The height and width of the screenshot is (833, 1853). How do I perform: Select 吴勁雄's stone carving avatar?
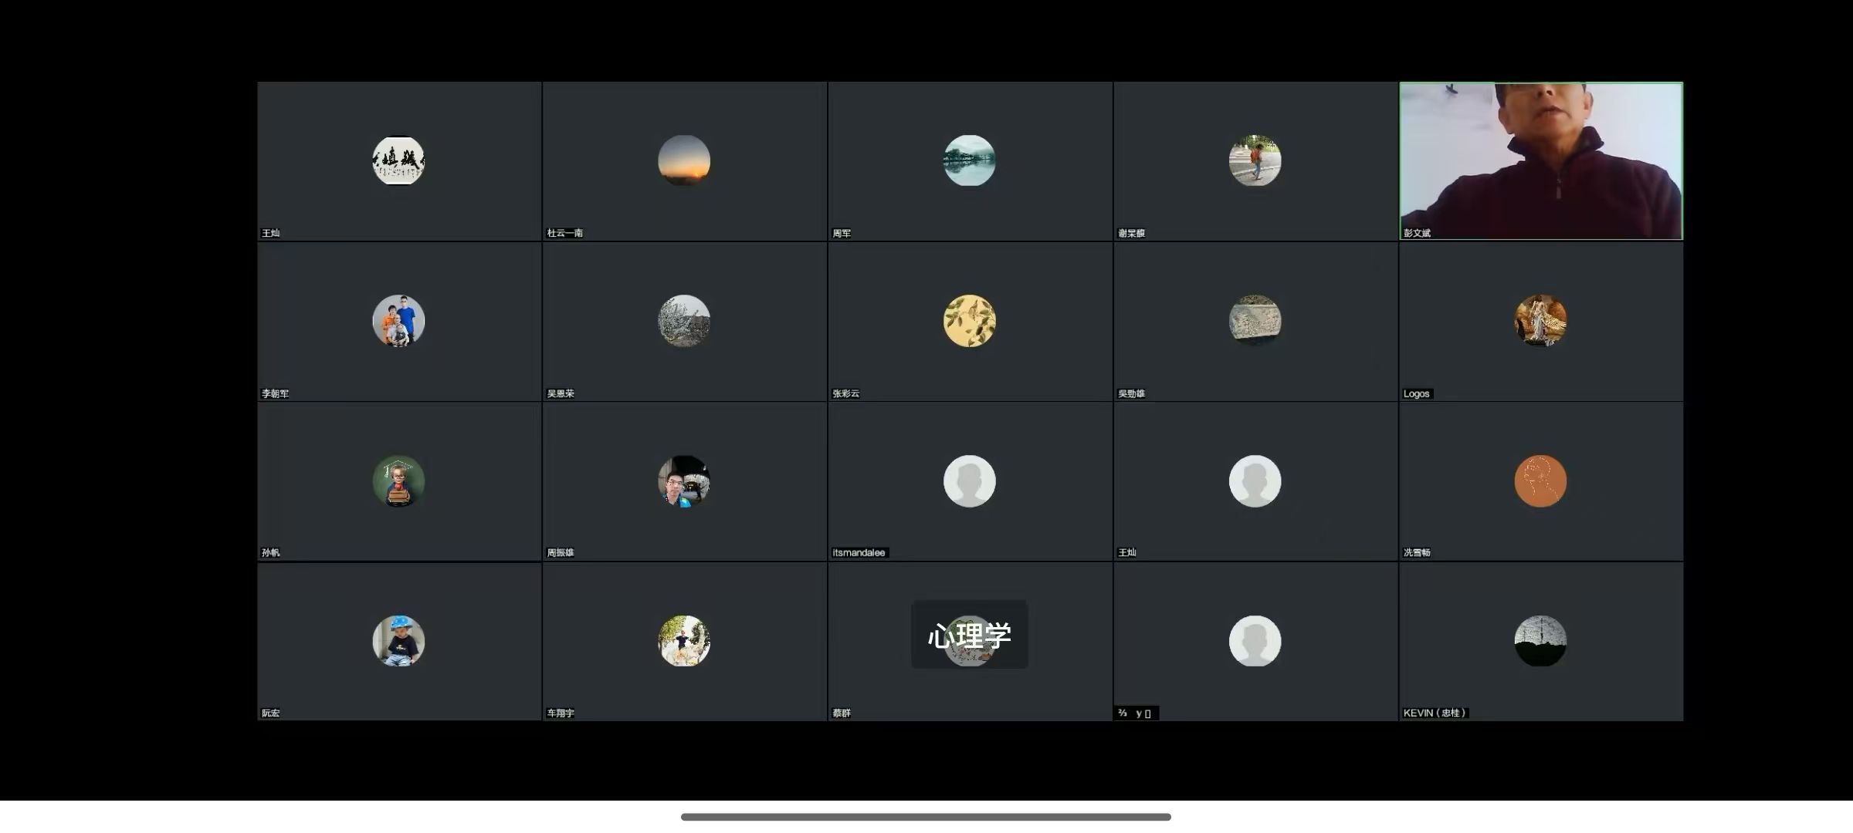(1255, 321)
